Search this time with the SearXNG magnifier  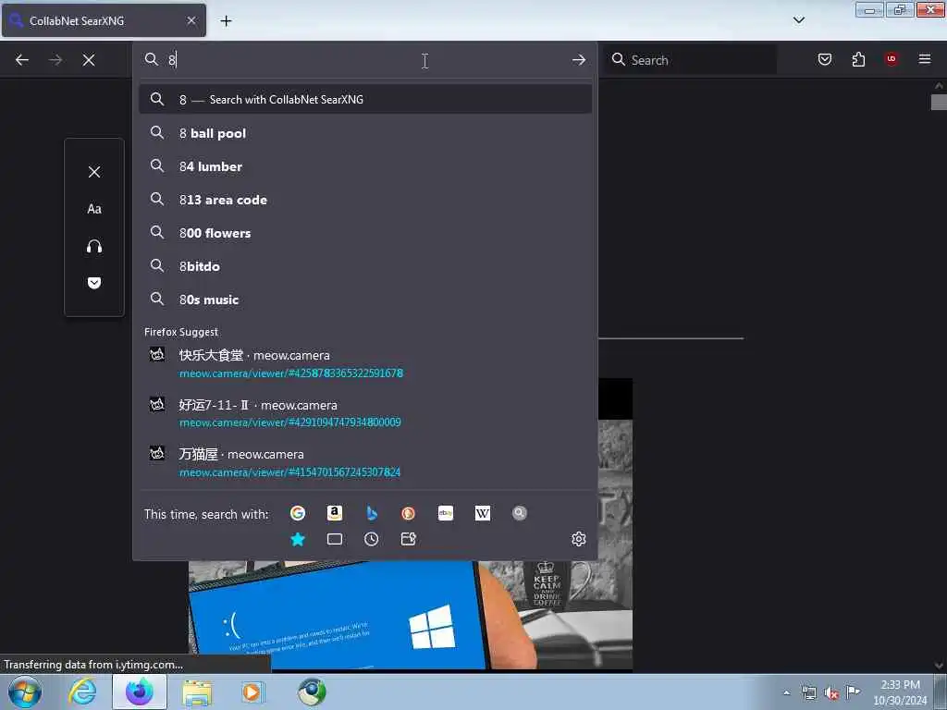[520, 513]
